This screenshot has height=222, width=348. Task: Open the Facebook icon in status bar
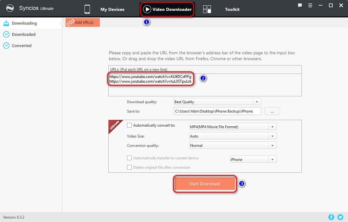[331, 217]
